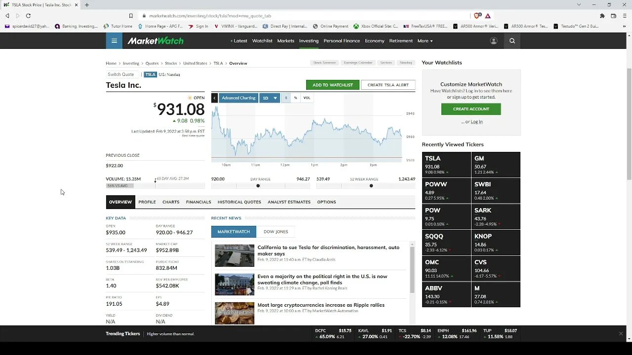Open the Historical Quotes tab

click(239, 202)
